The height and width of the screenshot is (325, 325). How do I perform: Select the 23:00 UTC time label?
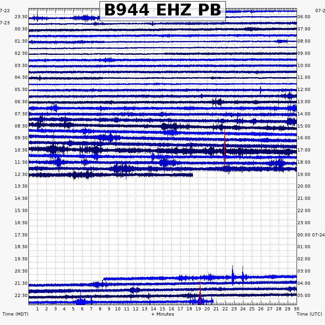(x=304, y=223)
